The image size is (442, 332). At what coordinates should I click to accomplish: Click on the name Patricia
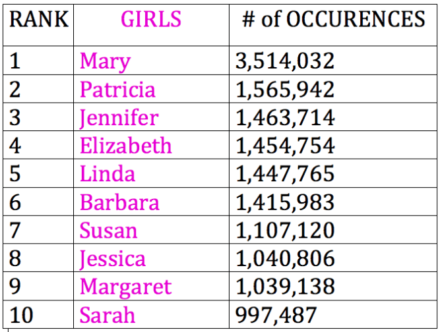click(x=117, y=90)
